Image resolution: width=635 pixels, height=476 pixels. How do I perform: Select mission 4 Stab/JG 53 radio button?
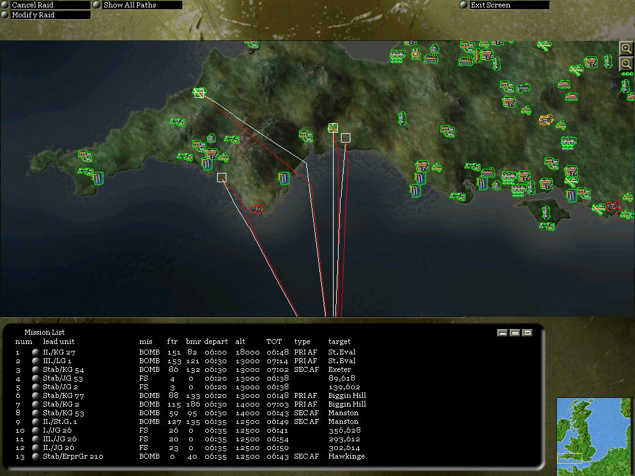[35, 378]
